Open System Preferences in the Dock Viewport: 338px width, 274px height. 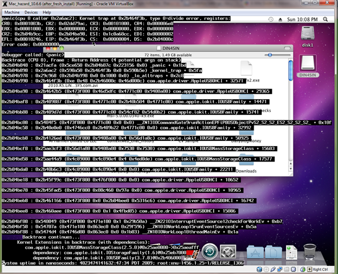tap(228, 252)
